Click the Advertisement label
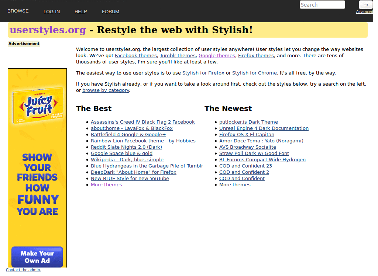This screenshot has height=276, width=378. (x=24, y=44)
